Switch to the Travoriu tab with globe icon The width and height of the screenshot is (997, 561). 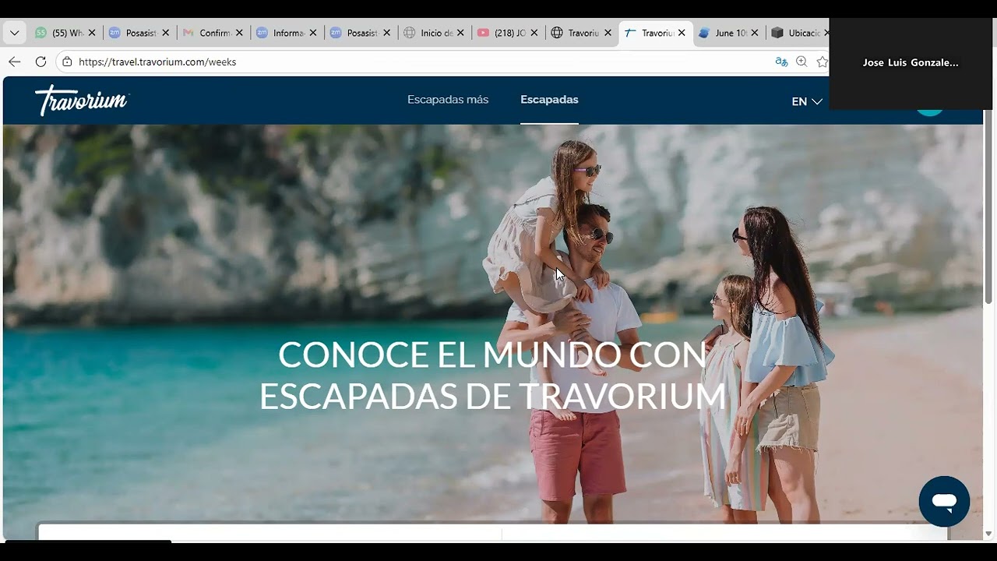pos(581,33)
